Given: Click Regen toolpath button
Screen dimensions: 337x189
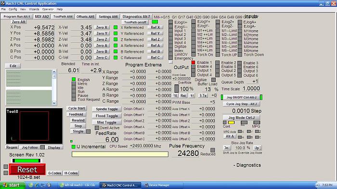Looking at the screenshot, I should 12,147.
